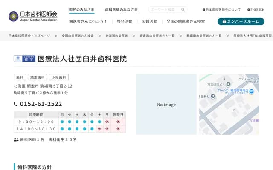Screen dimensions: 273x170
Task: Click the lock icon in メンバーズルーム button
Action: tap(224, 21)
